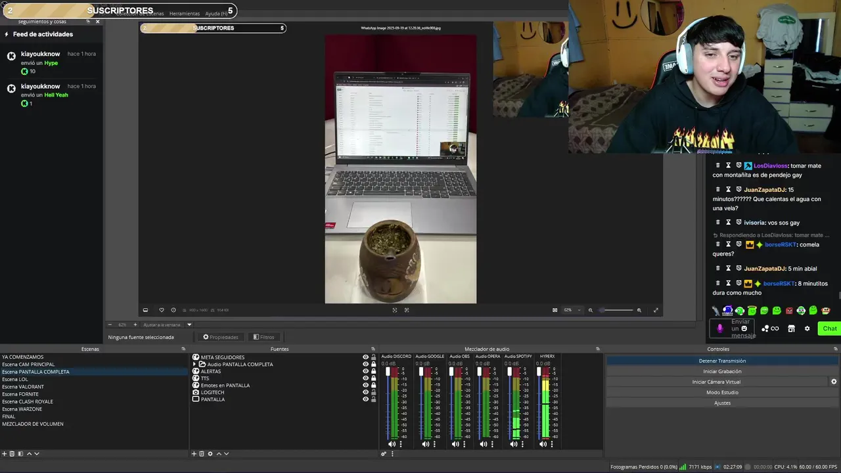Open source properties gear in Fuentes toolbar

(210, 453)
